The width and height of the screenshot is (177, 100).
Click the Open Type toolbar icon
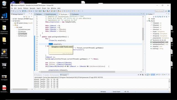click(58, 11)
